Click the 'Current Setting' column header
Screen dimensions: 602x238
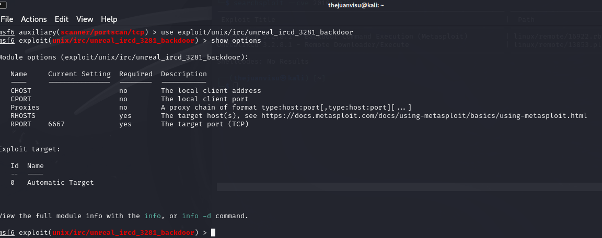(x=79, y=74)
